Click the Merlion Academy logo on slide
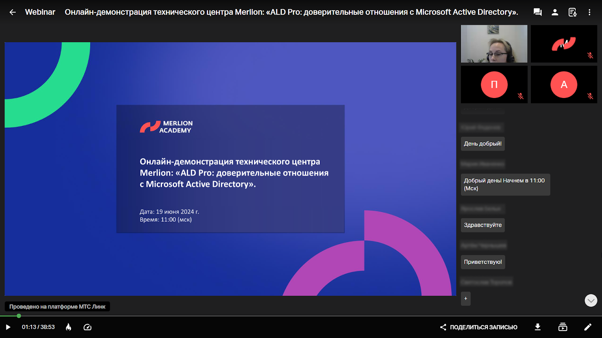This screenshot has height=338, width=602. [166, 127]
